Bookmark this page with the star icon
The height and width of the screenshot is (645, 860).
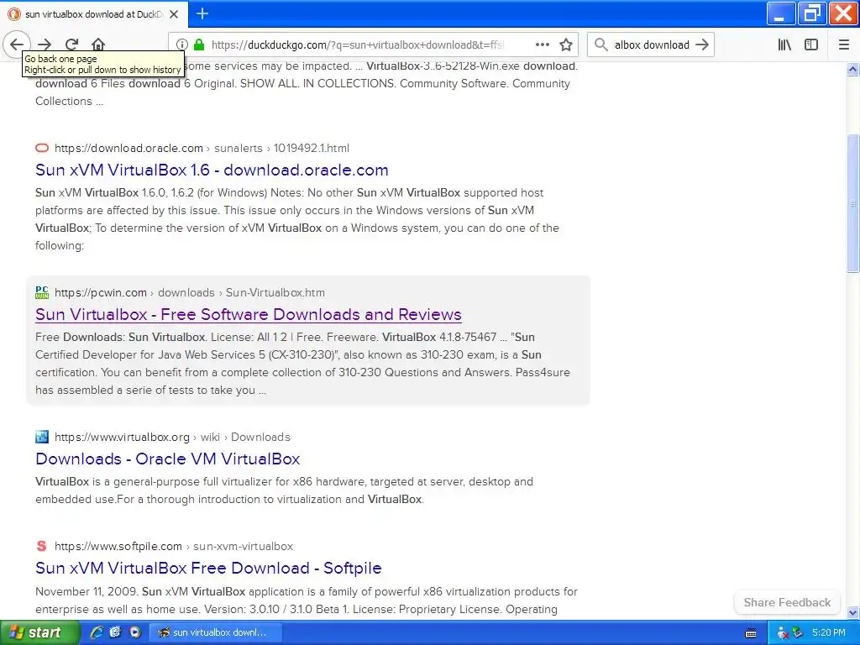click(x=566, y=45)
